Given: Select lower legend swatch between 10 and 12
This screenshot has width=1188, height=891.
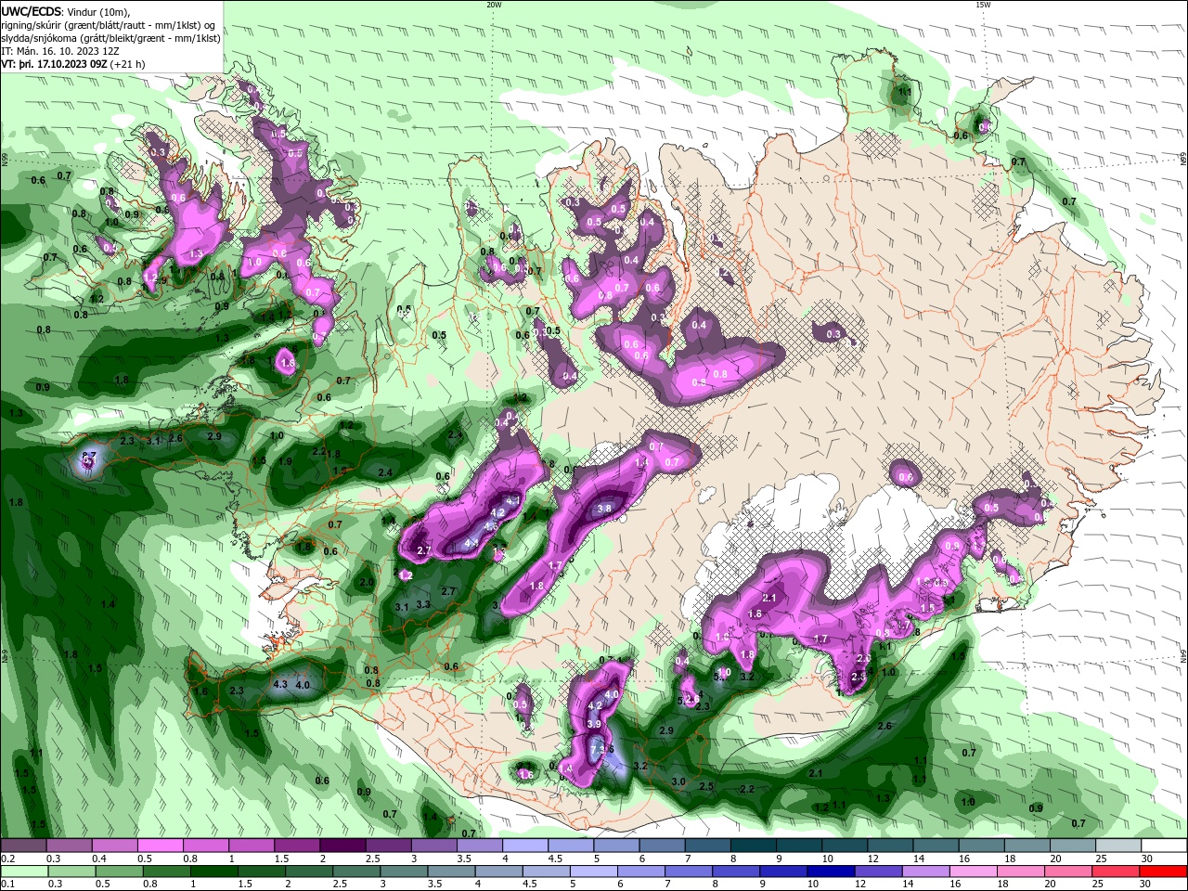Looking at the screenshot, I should click(x=832, y=872).
